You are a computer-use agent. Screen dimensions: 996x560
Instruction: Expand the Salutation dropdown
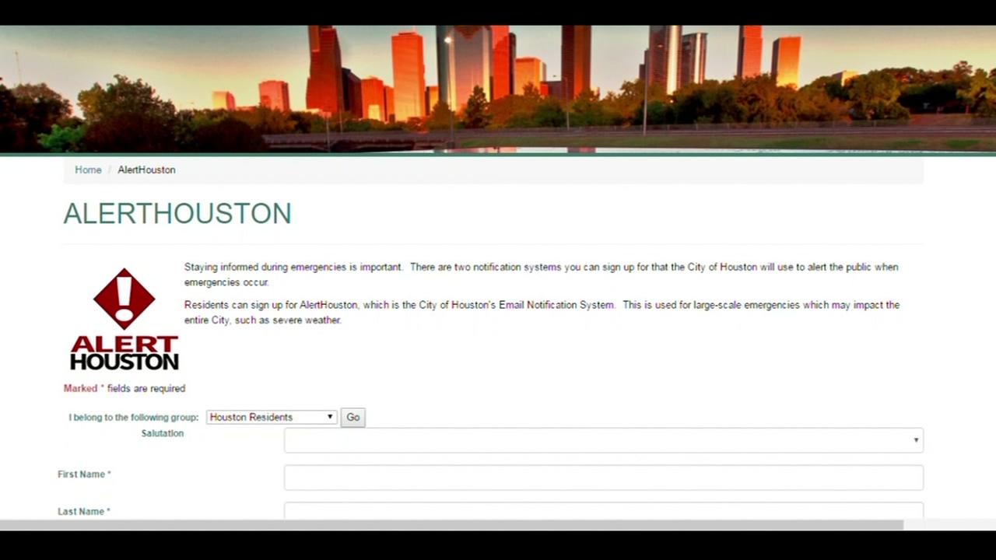tap(604, 440)
